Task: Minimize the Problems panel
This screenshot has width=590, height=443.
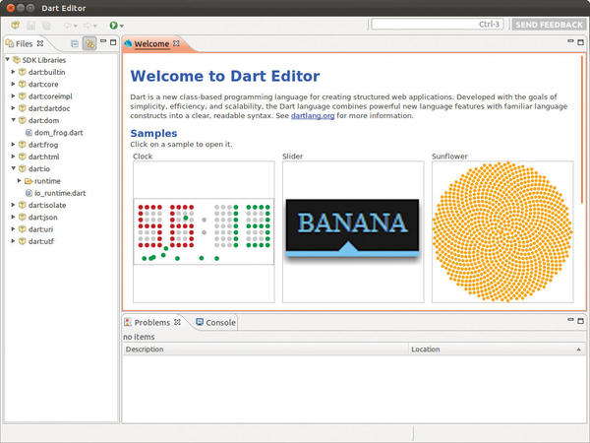Action: [570, 320]
